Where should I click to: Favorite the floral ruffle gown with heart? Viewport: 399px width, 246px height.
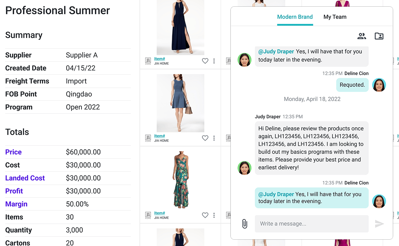click(x=205, y=215)
